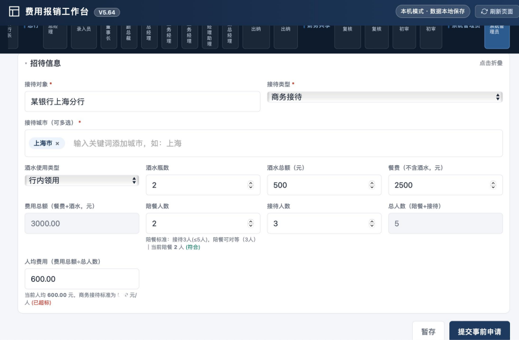The width and height of the screenshot is (519, 340).
Task: Click the 总人数 readonly field showing 5
Action: [445, 223]
